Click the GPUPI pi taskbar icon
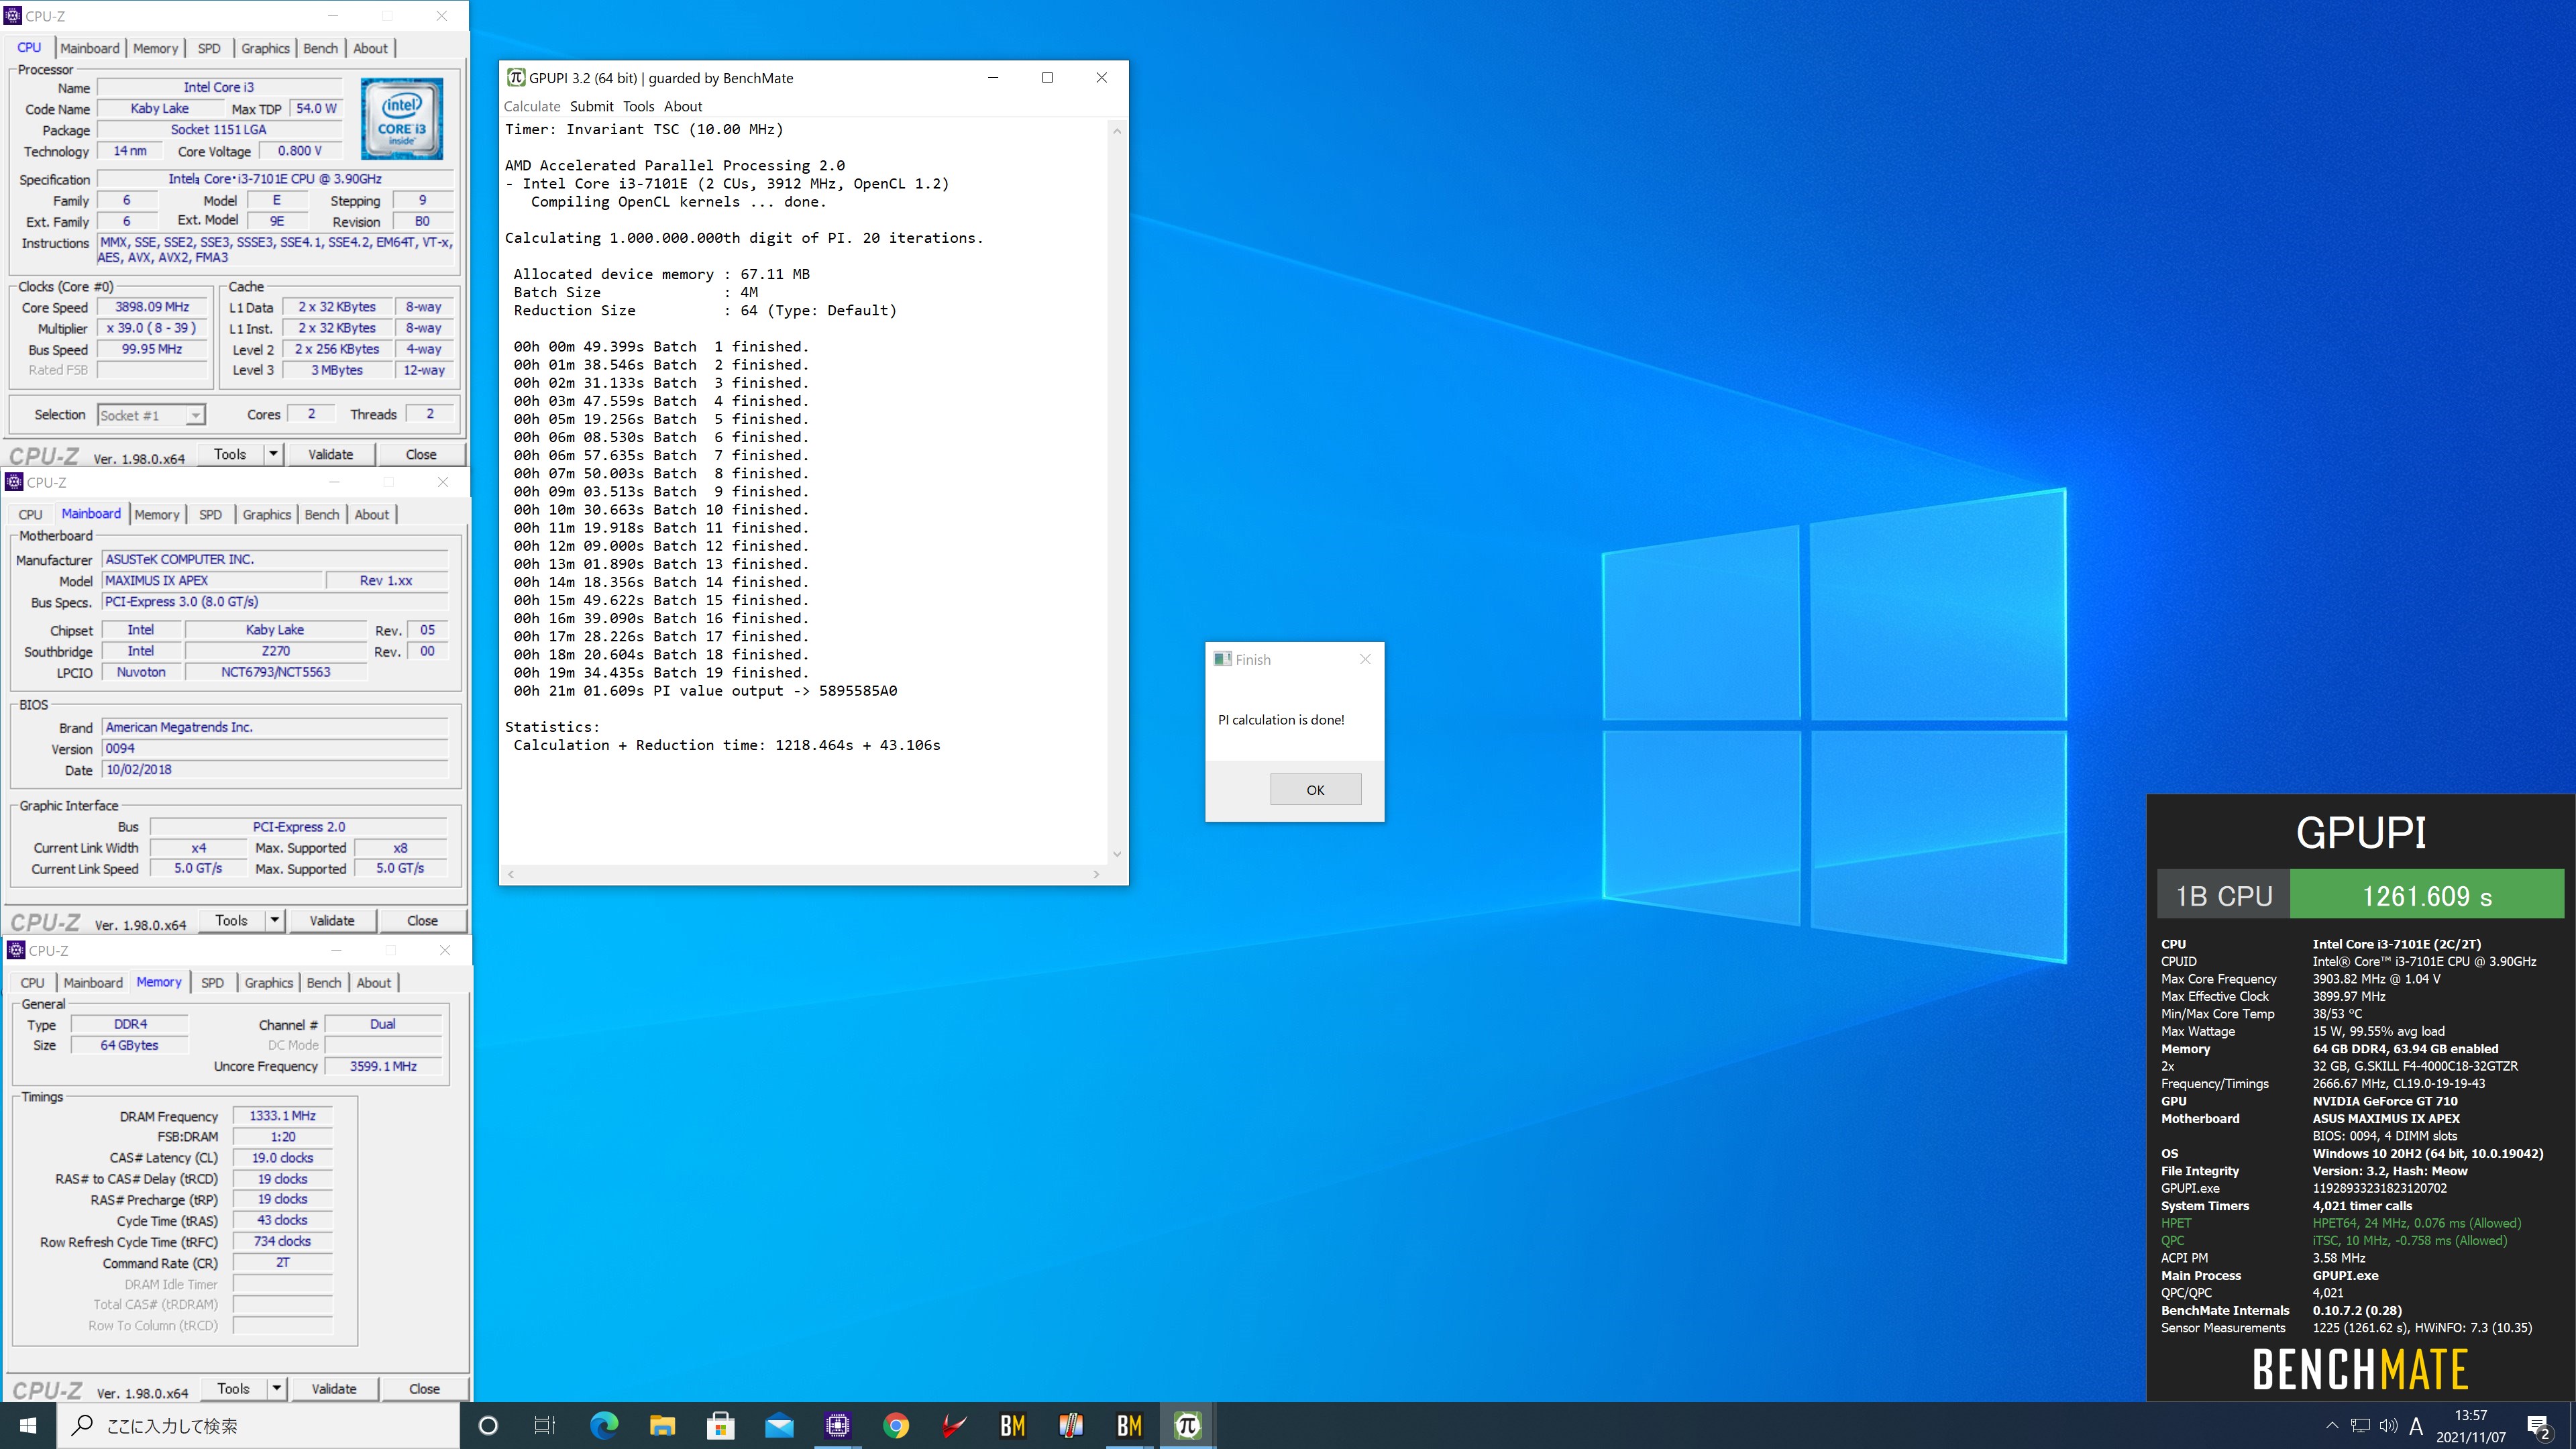2576x1449 pixels. [1188, 1425]
